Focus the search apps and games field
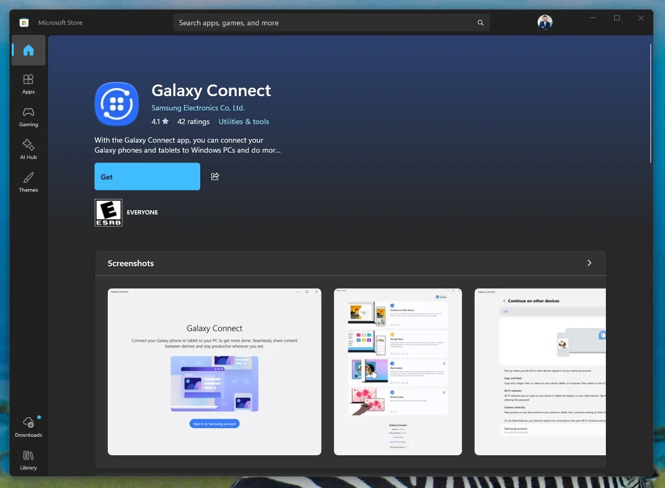Screen dimensions: 665x488 pyautogui.click(x=331, y=23)
